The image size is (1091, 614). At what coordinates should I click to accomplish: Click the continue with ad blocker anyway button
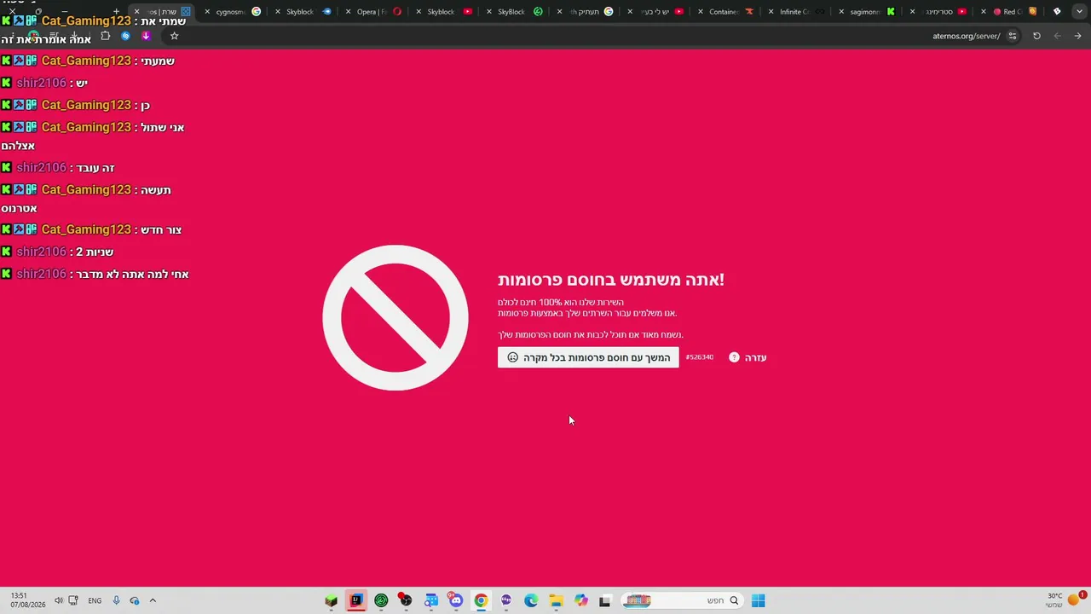pyautogui.click(x=588, y=357)
